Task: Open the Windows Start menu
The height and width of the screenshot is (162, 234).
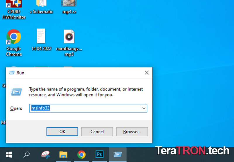Action: [9, 154]
